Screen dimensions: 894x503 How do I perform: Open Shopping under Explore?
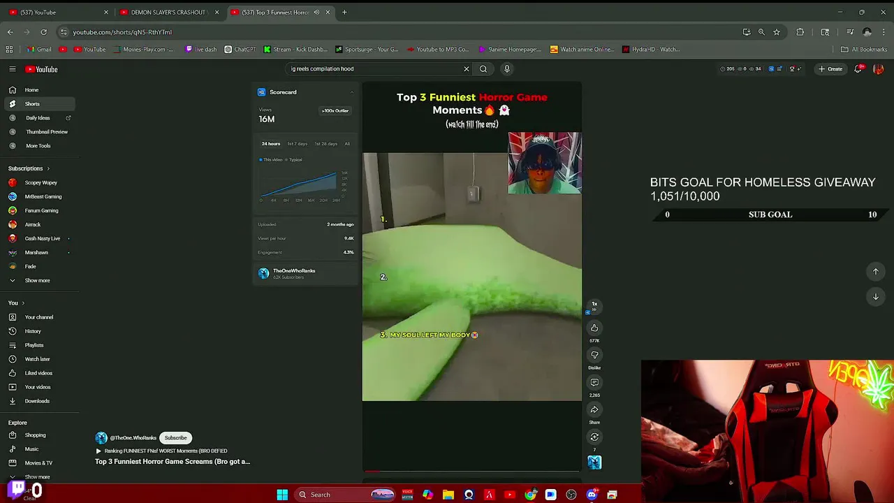(x=38, y=435)
